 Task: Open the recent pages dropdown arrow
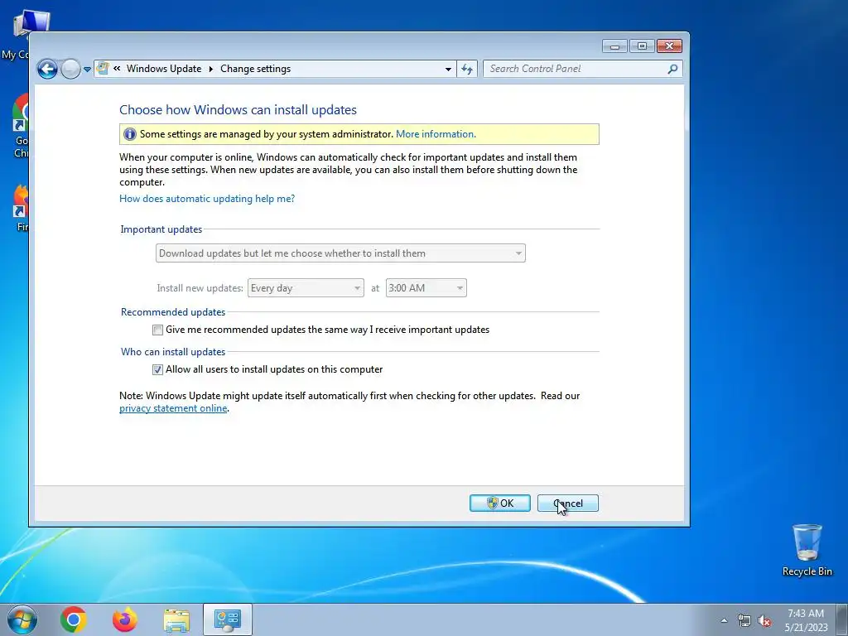click(87, 70)
